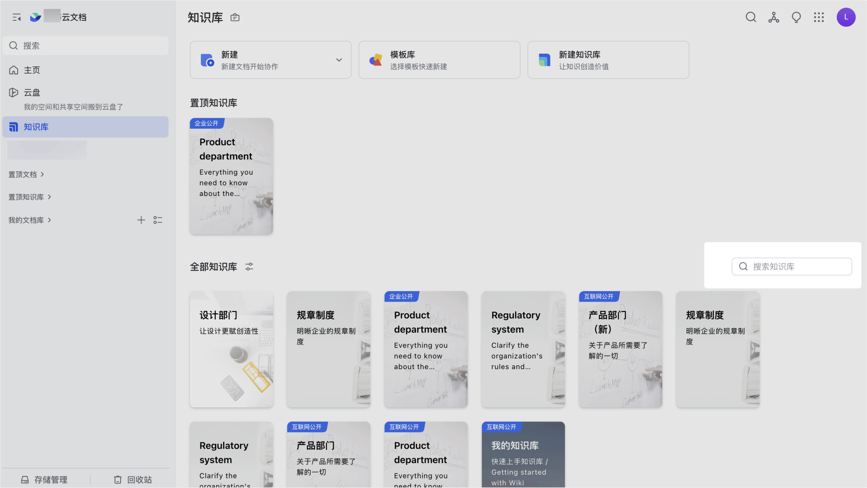
Task: Click the plus icon next to 我的文档库
Action: click(x=141, y=220)
